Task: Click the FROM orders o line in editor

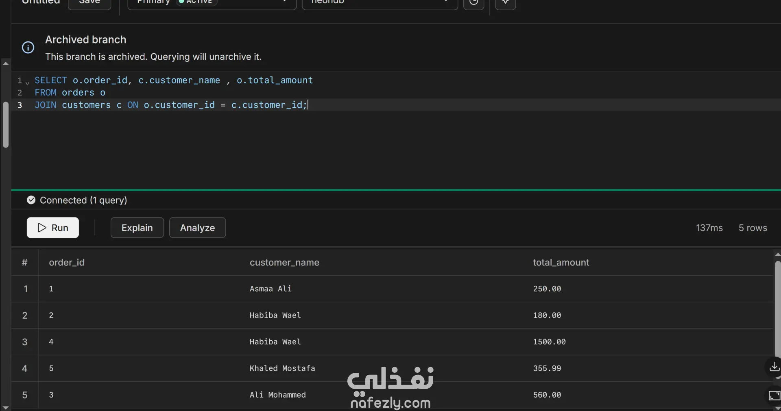Action: click(x=70, y=93)
